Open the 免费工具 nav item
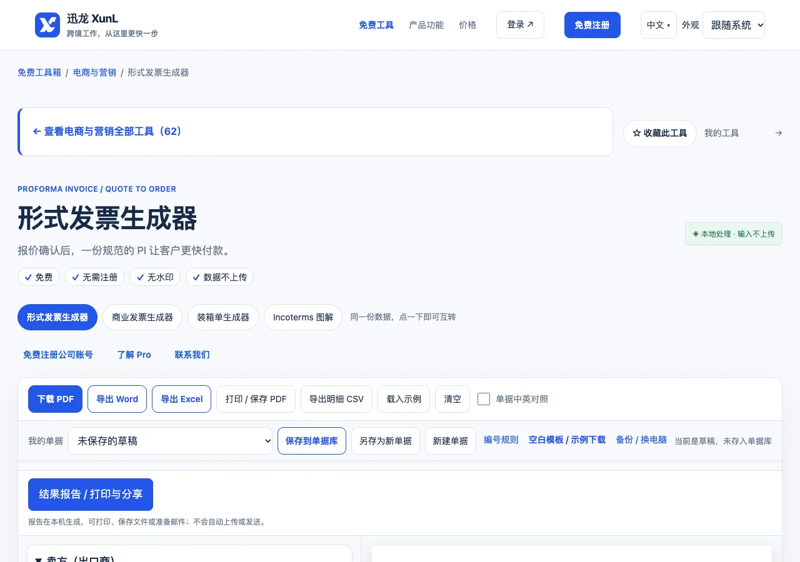This screenshot has height=562, width=800. 376,25
